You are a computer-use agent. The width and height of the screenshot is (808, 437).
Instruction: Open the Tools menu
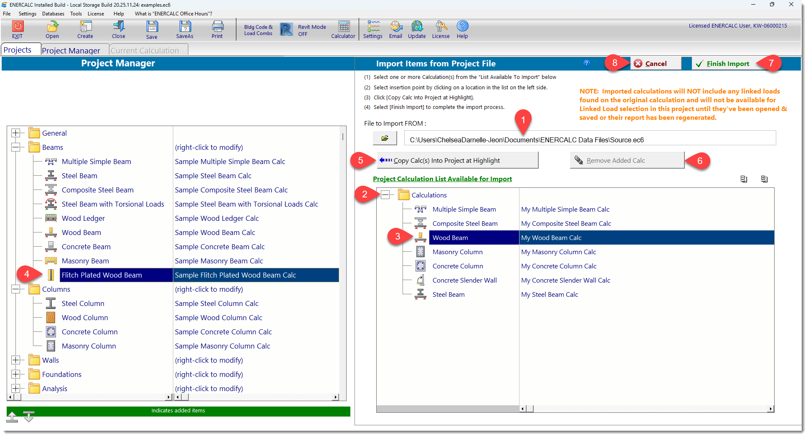(x=76, y=13)
